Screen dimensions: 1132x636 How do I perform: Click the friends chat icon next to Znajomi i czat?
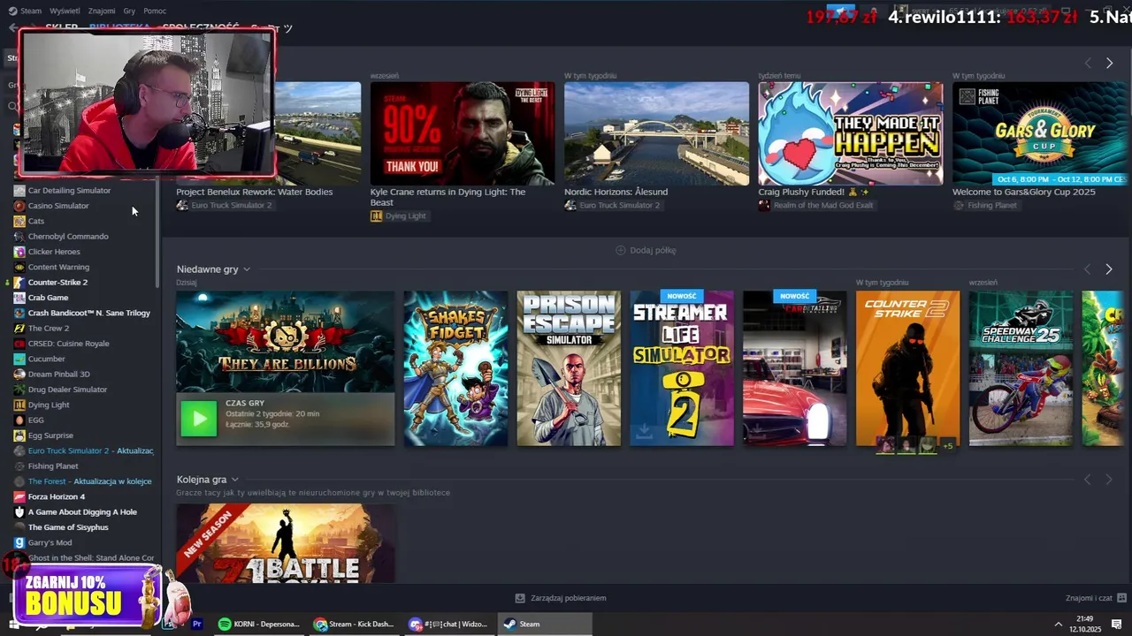(1121, 598)
